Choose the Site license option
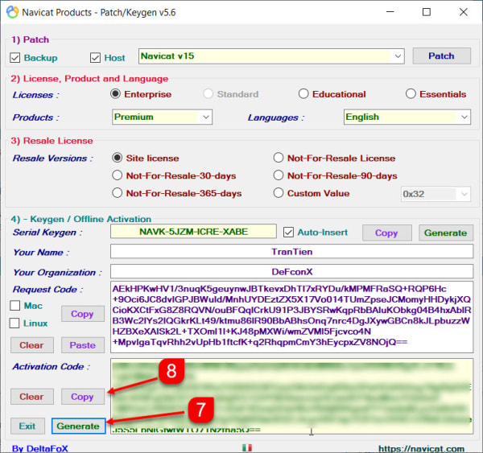The width and height of the screenshot is (483, 453). click(x=117, y=158)
